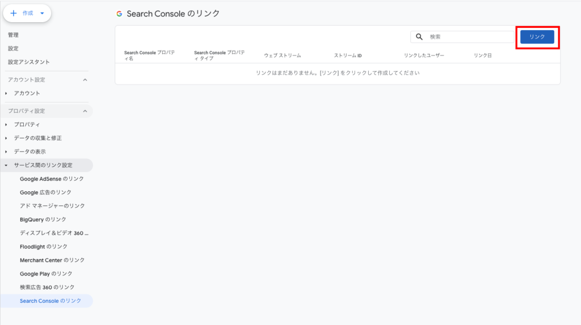This screenshot has width=581, height=325.
Task: Click the リンクはまだありません empty message
Action: point(338,73)
